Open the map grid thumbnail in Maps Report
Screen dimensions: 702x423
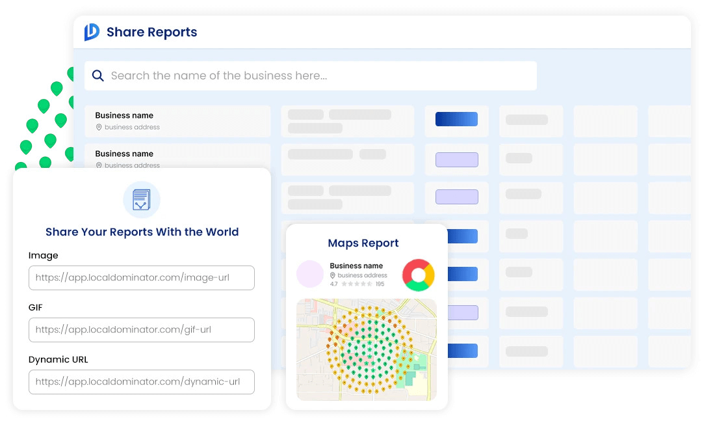pos(367,349)
